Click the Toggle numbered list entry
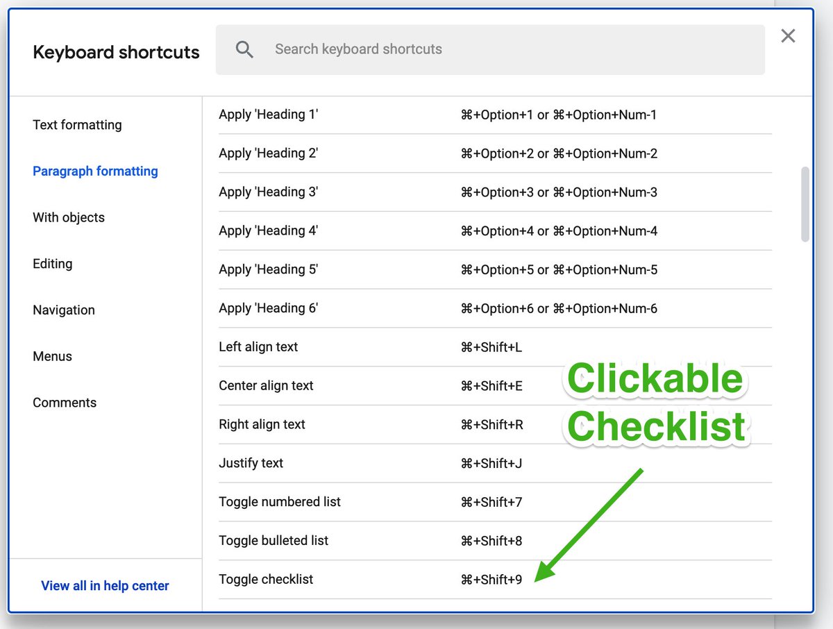The width and height of the screenshot is (833, 629). (x=280, y=502)
